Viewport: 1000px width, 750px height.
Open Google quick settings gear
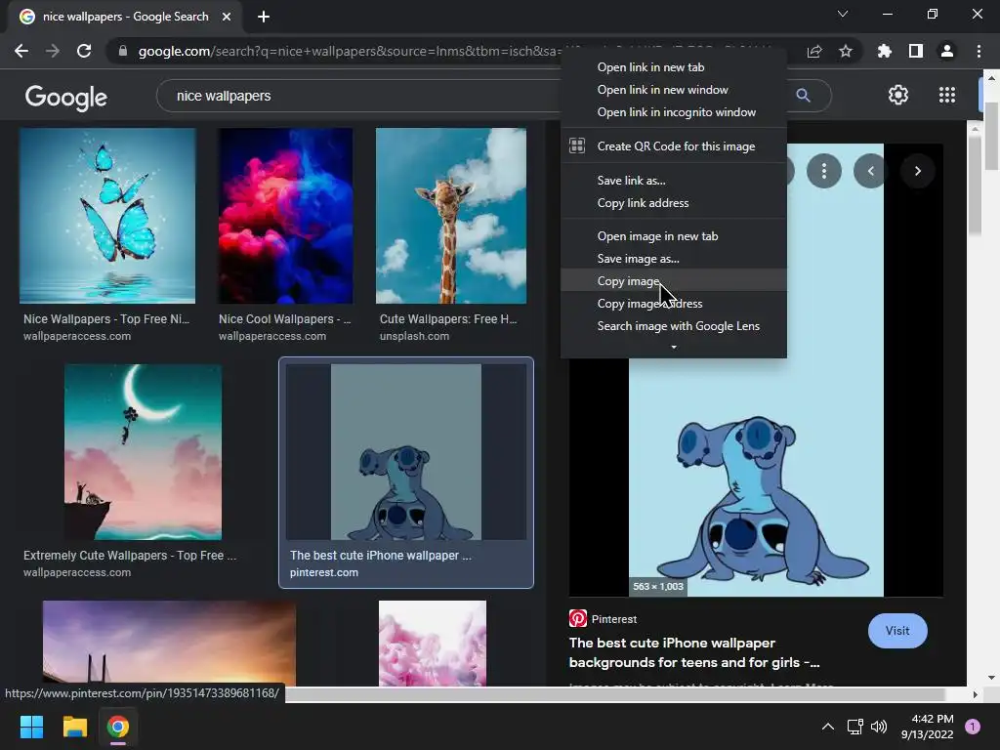click(x=898, y=95)
